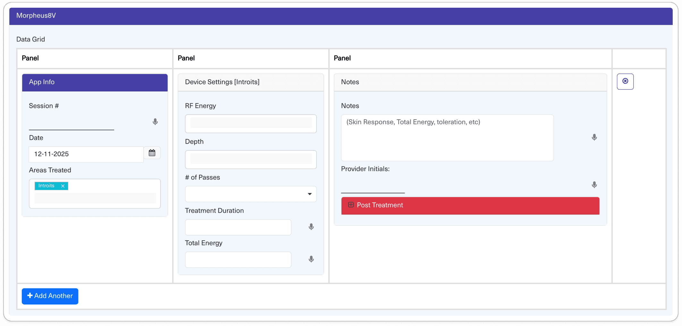
Task: Remove the Introits tag
Action: tap(63, 186)
